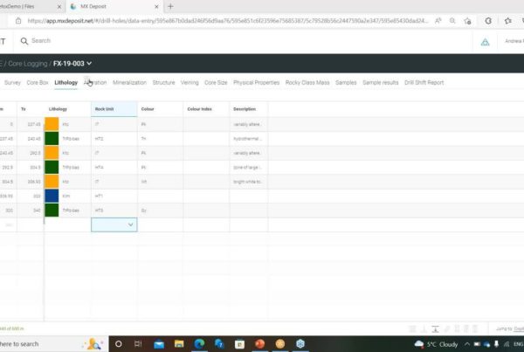Screen dimensions: 524x352
Task: Click the blue Kim lithology color swatch
Action: 52,197
